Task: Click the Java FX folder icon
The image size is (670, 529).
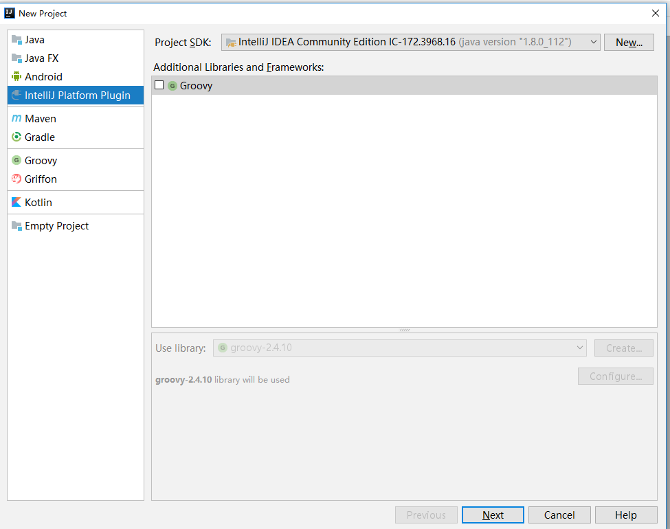Action: click(16, 58)
